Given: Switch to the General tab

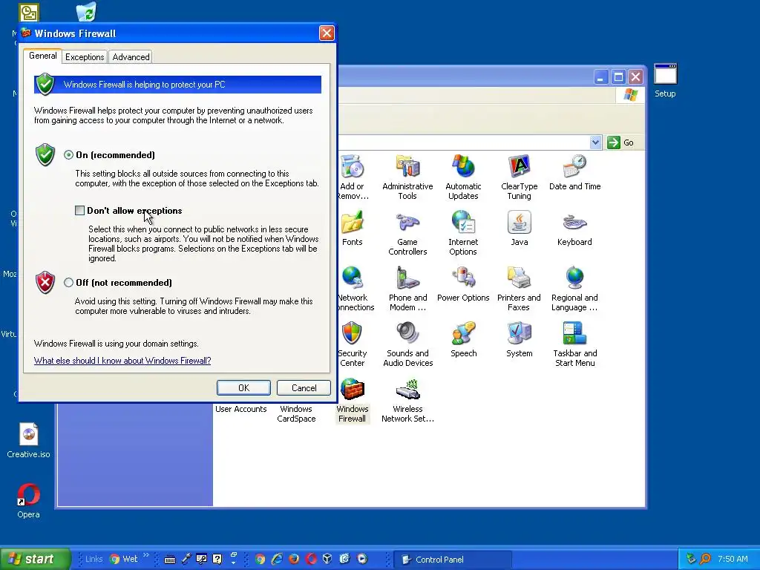Looking at the screenshot, I should click(x=42, y=56).
